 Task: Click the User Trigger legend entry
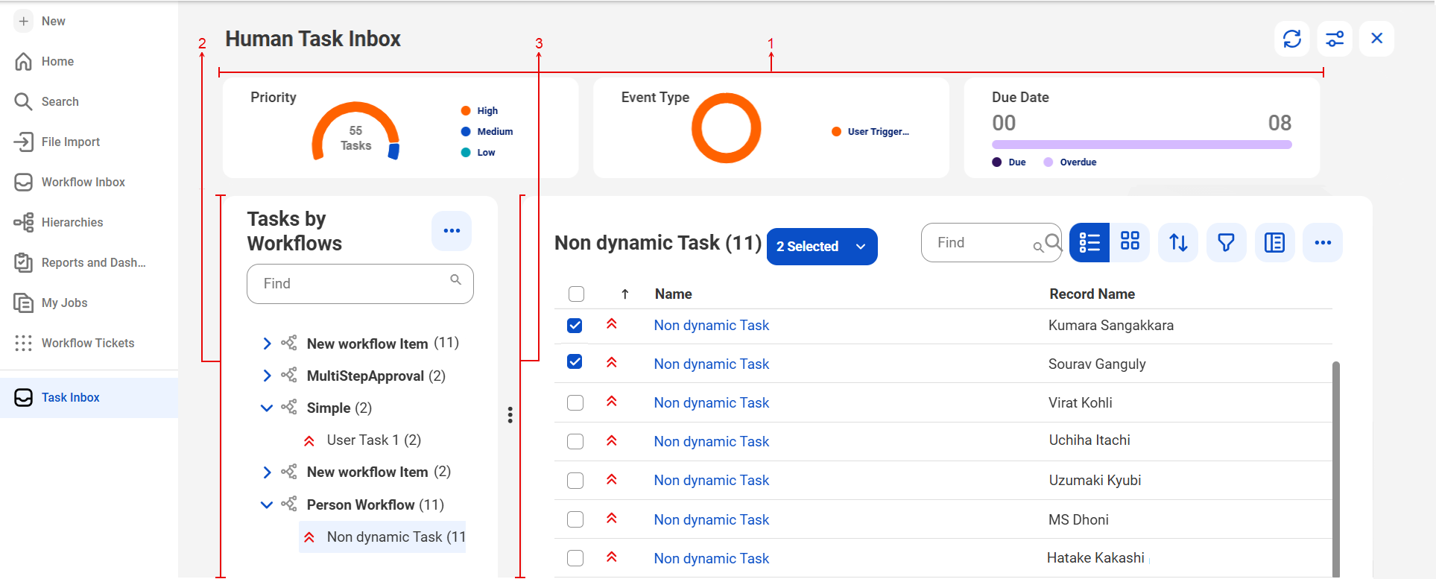[870, 131]
